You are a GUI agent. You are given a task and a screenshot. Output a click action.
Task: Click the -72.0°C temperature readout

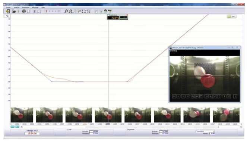point(113,18)
